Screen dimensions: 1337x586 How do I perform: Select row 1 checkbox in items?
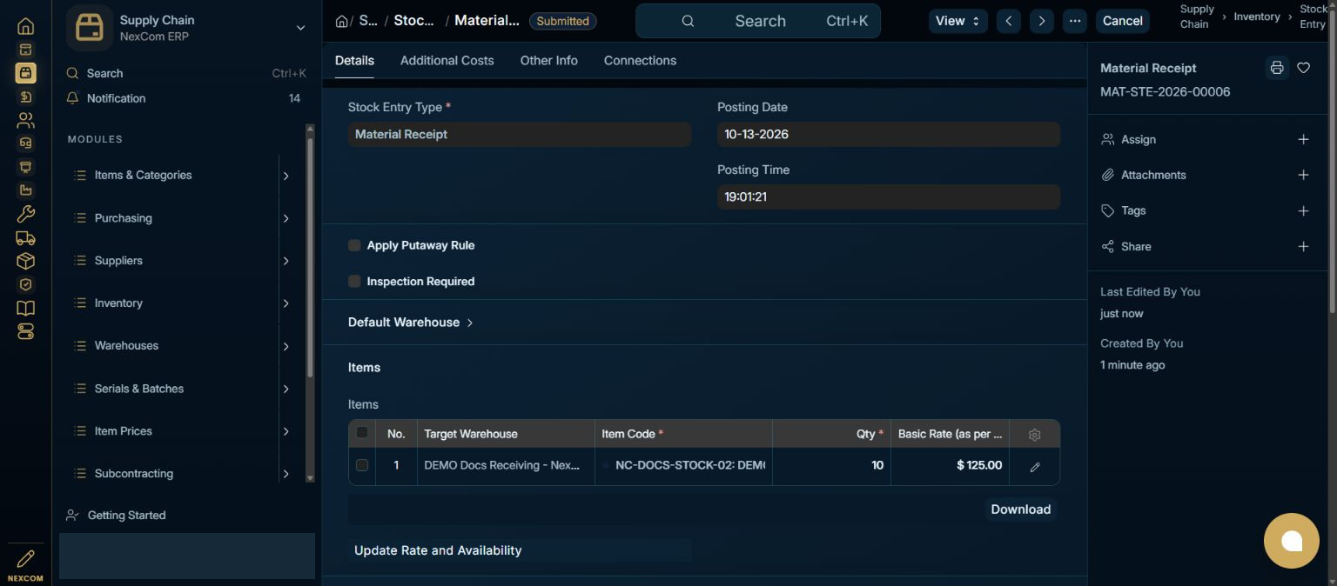362,465
